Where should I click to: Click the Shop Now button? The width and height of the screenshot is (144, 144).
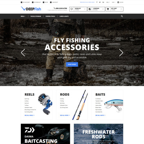pos(72,64)
